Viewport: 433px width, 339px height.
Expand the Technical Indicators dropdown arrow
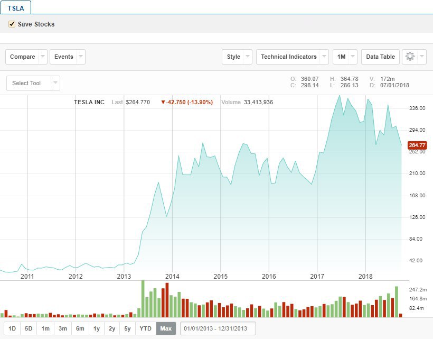coord(324,57)
